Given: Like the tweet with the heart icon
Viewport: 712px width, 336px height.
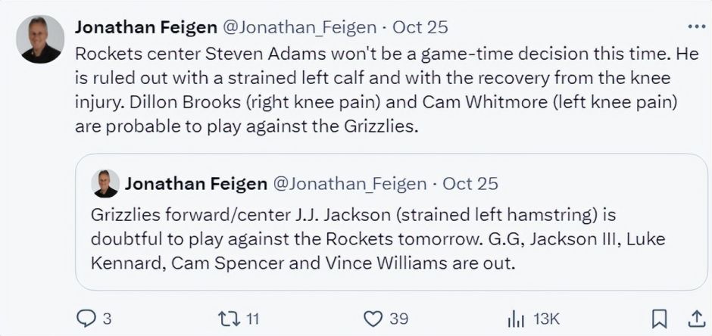Looking at the screenshot, I should tap(373, 319).
